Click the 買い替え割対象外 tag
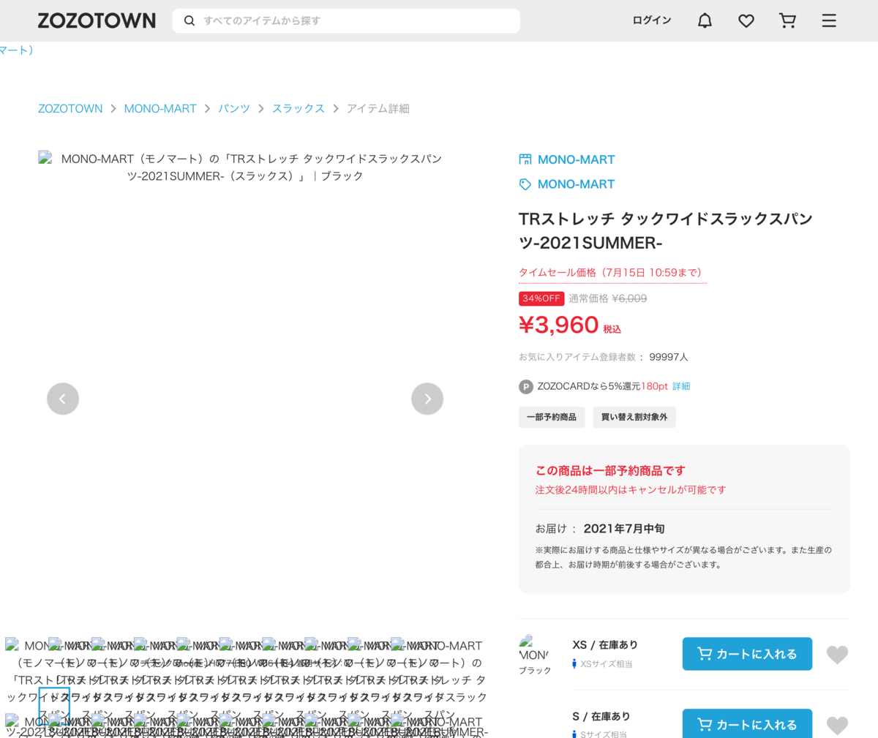 (634, 417)
